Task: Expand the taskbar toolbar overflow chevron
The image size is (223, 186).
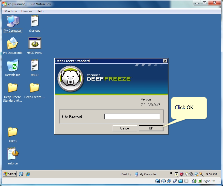Action: 171,173
